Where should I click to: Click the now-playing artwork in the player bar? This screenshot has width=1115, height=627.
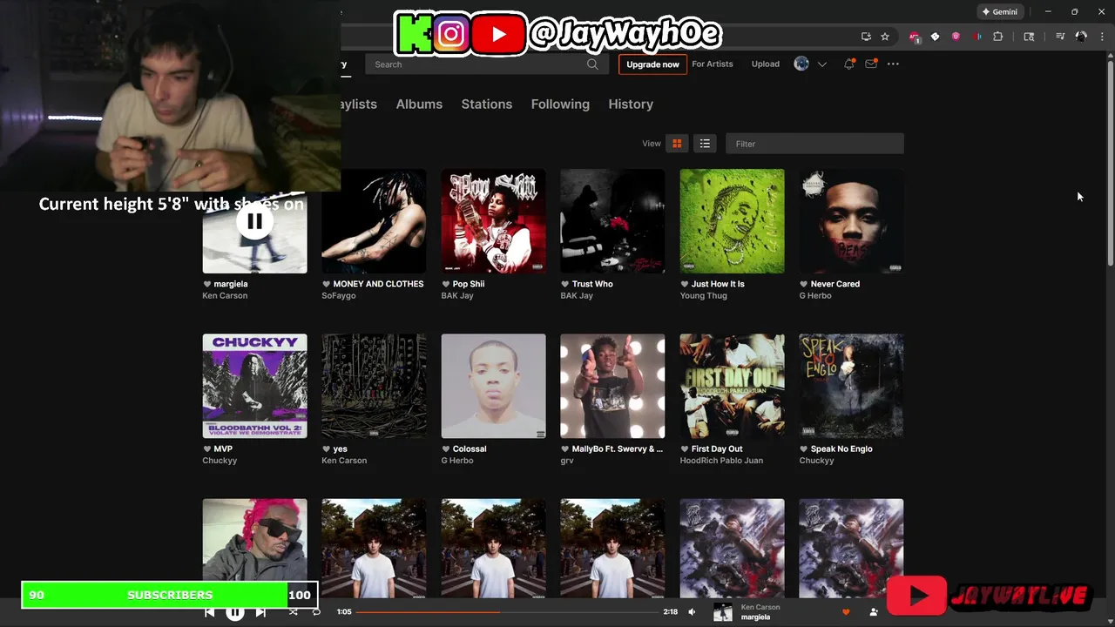(723, 612)
